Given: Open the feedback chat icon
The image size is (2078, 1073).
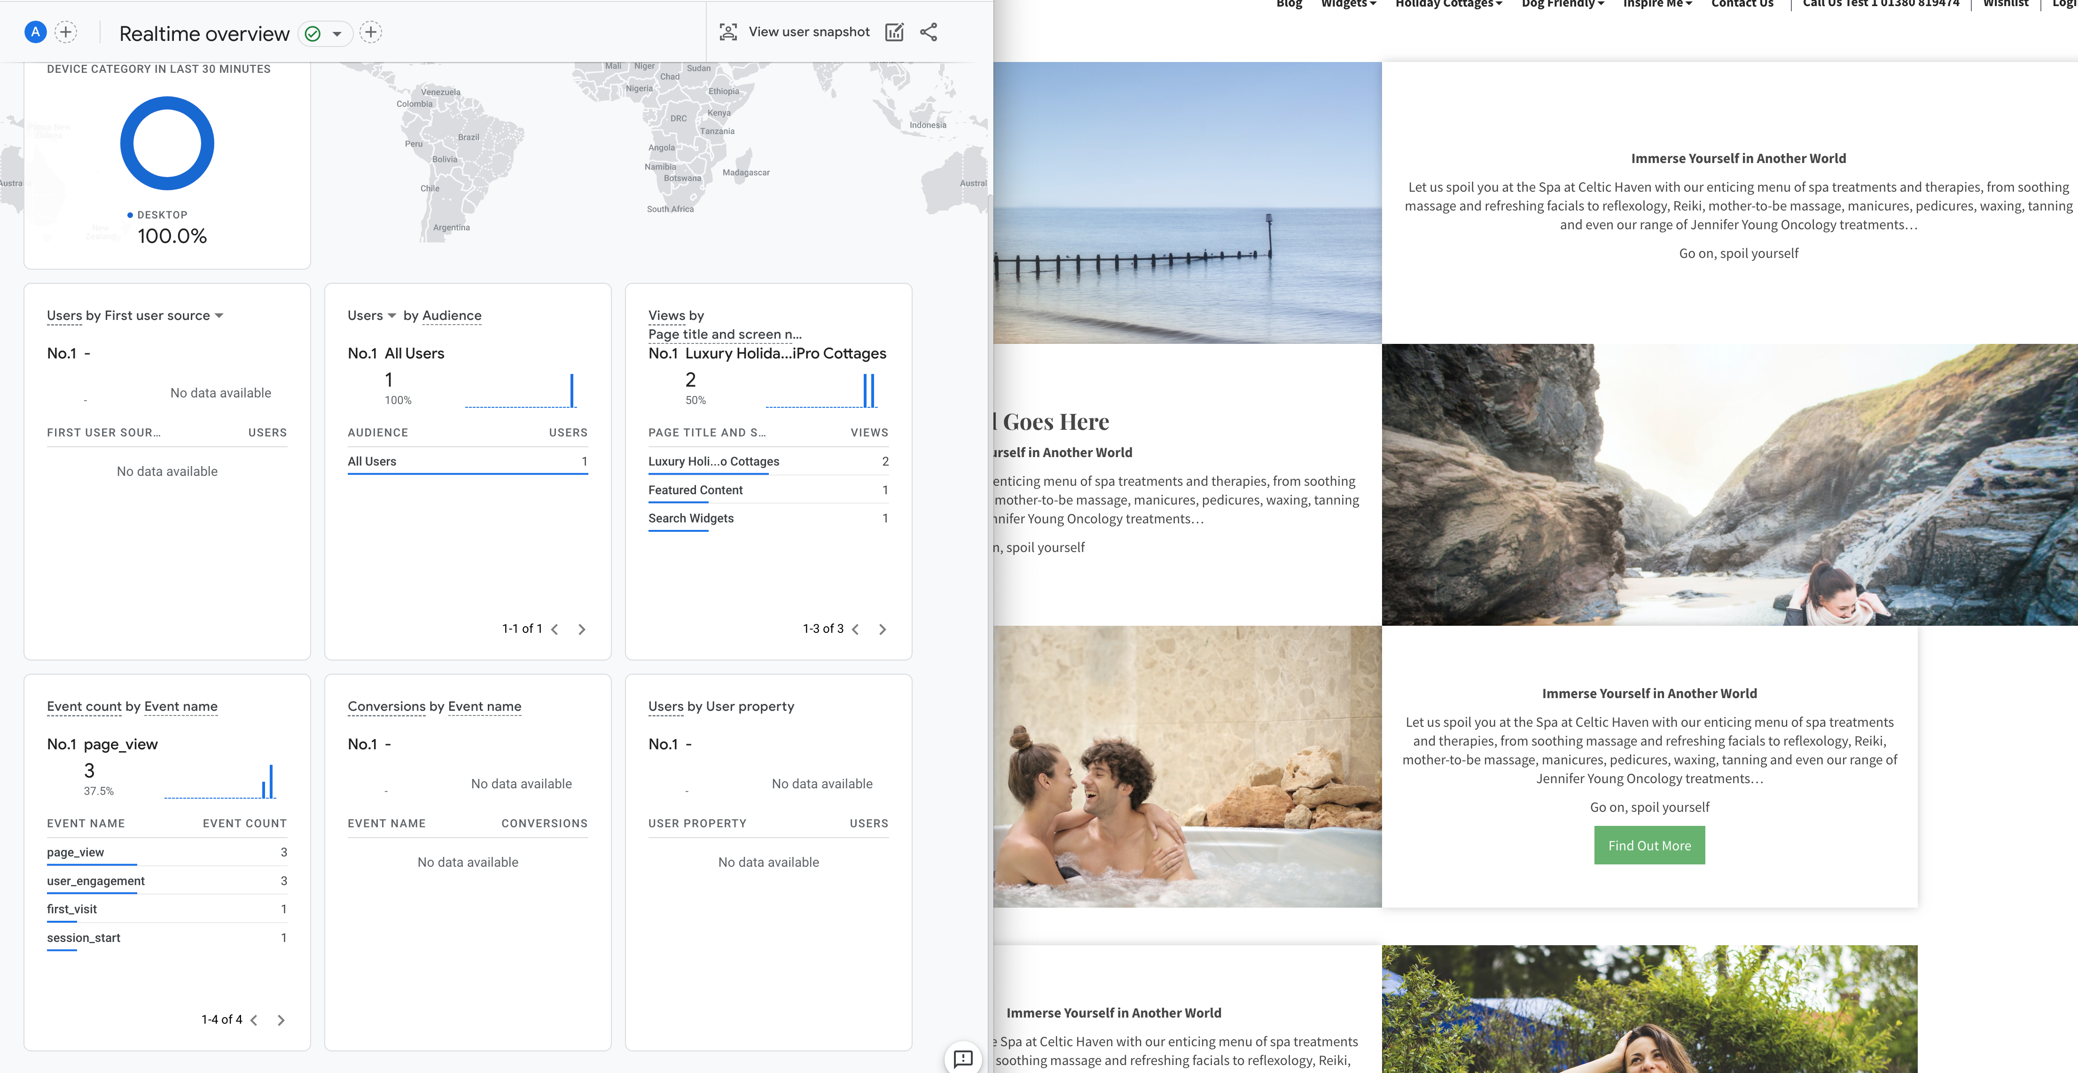Looking at the screenshot, I should (x=963, y=1057).
